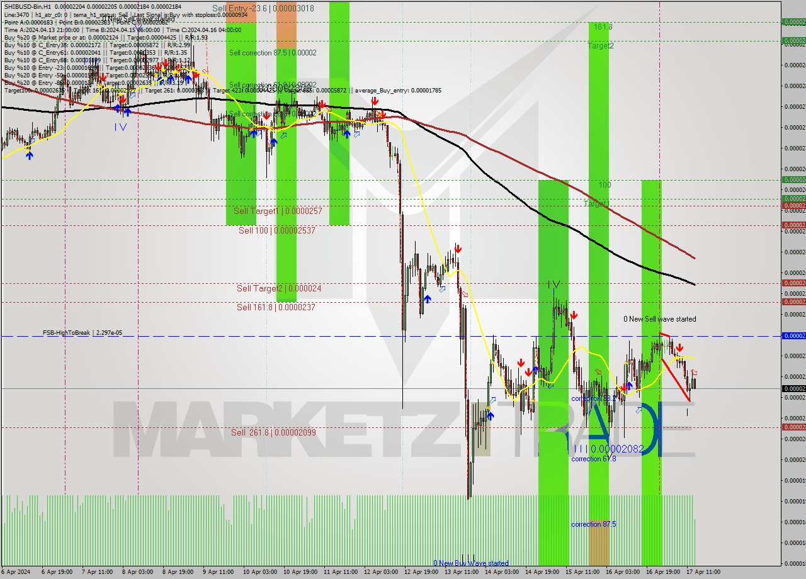Viewport: 806px width, 579px height.
Task: Click the '11 Apr 11:00' time axis label
Action: 340,572
